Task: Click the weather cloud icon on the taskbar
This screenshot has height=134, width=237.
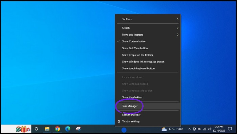Action: (164, 129)
